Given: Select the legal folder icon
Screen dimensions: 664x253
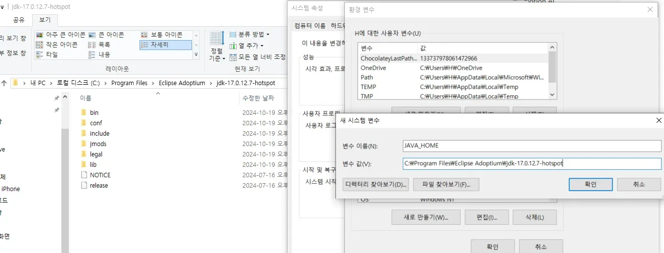Looking at the screenshot, I should [x=83, y=154].
